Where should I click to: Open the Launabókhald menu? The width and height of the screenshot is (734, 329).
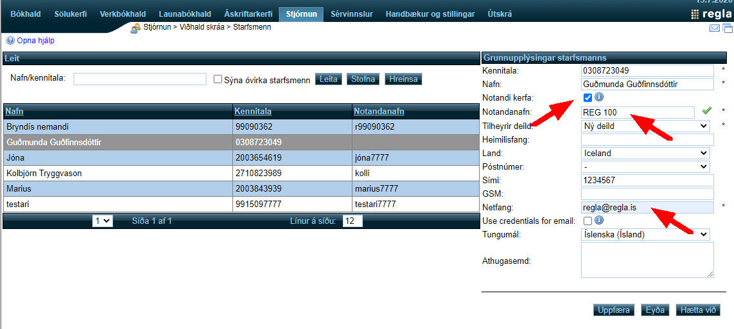click(x=185, y=14)
